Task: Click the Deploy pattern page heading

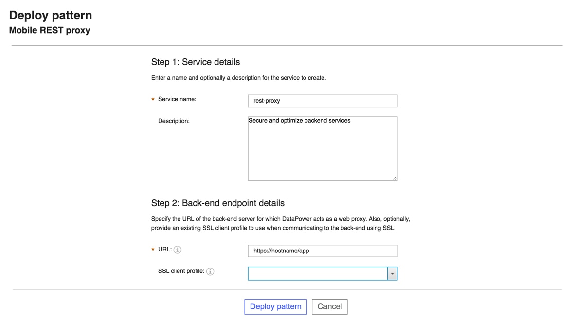Action: pyautogui.click(x=50, y=15)
